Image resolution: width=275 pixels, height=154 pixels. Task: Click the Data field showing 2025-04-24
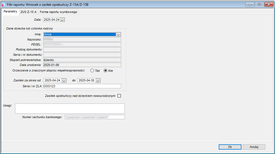[x=52, y=20]
